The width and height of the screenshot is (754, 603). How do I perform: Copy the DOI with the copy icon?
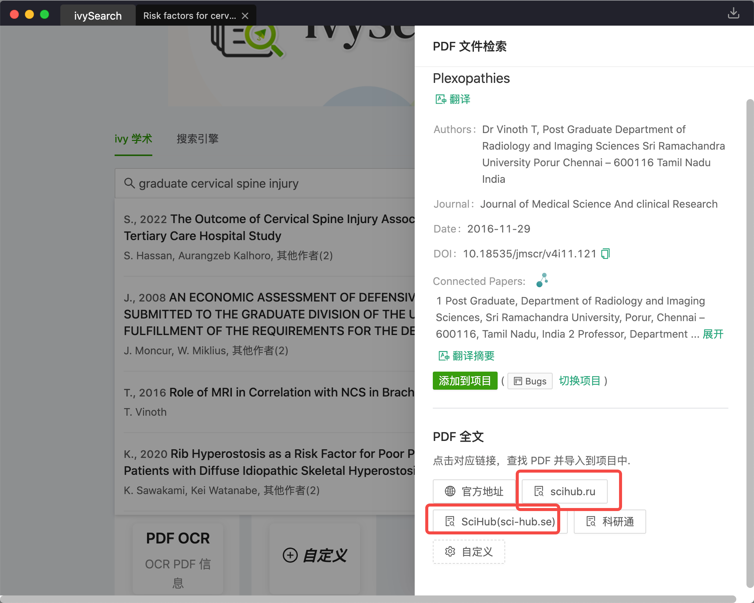pyautogui.click(x=605, y=254)
